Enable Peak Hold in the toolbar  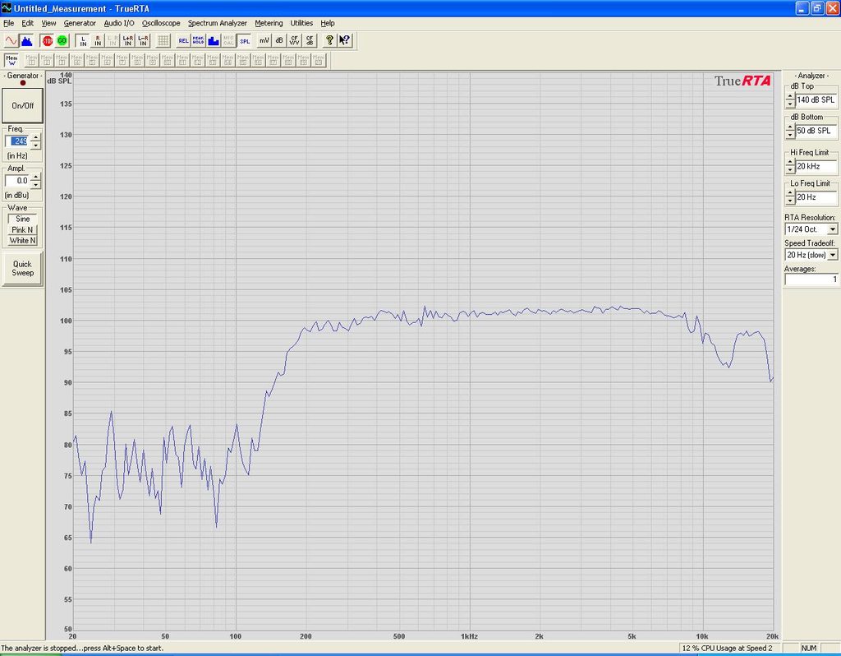(198, 39)
